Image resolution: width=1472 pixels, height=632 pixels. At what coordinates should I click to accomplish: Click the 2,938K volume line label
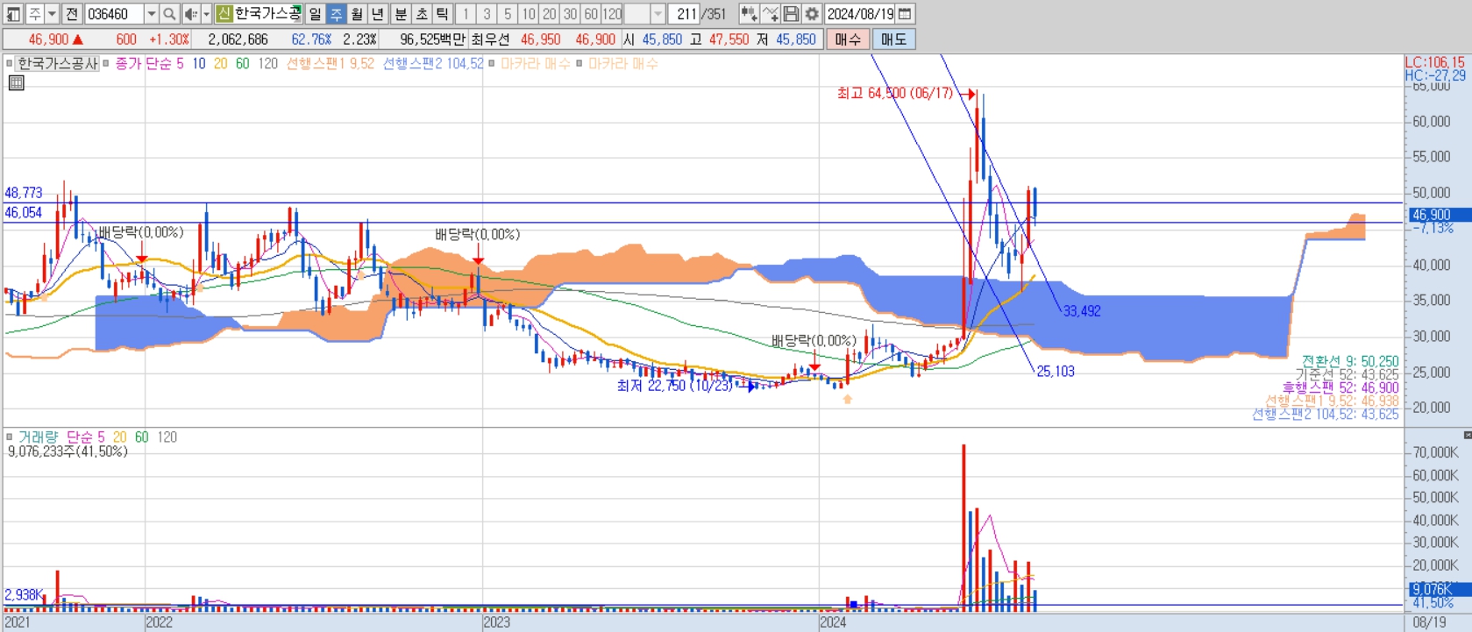pyautogui.click(x=24, y=595)
